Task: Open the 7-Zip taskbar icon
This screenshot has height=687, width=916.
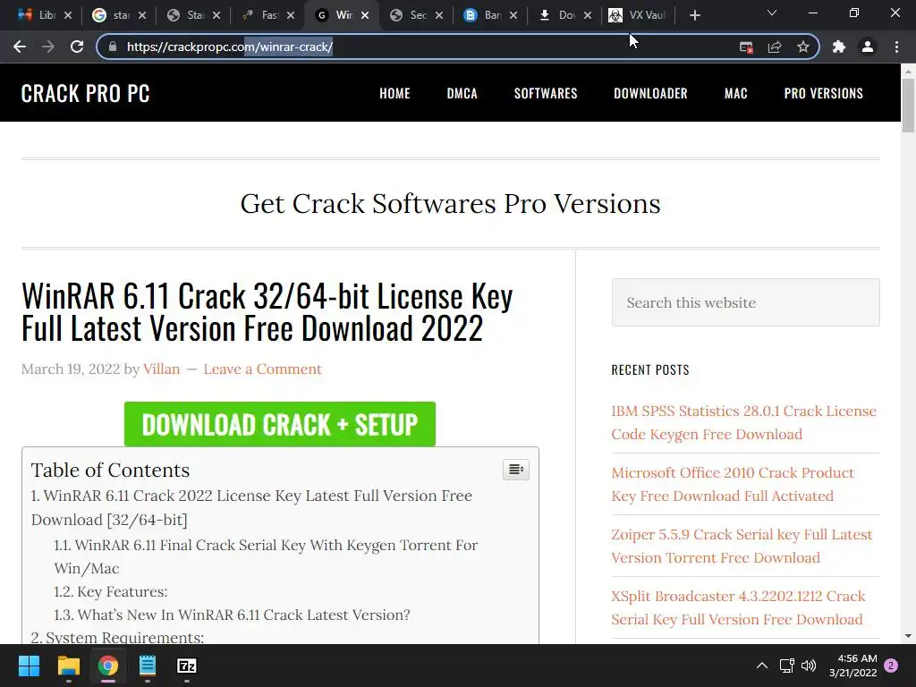Action: click(187, 666)
